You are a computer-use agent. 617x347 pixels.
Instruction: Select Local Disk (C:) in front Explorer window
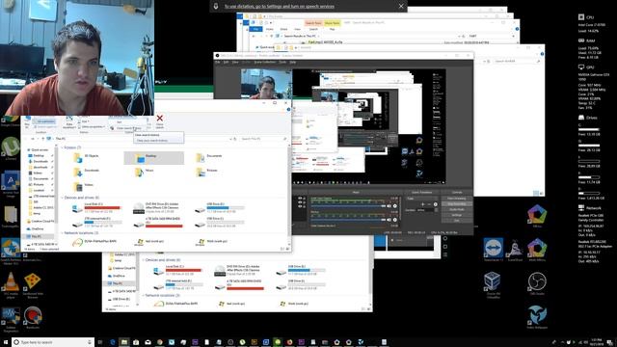(96, 208)
